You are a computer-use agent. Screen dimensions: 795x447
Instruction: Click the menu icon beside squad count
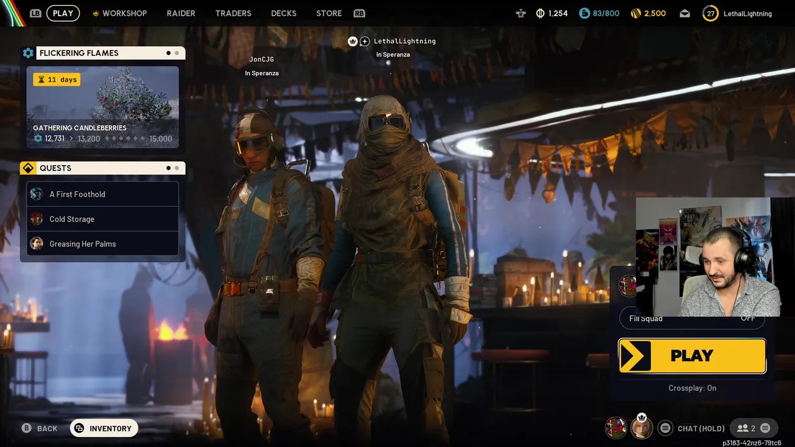pyautogui.click(x=765, y=428)
